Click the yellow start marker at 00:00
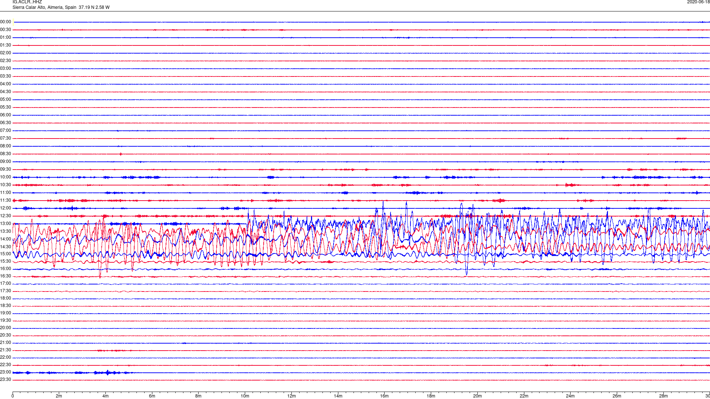The width and height of the screenshot is (710, 399). tap(13, 22)
